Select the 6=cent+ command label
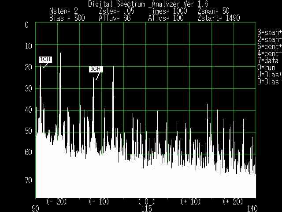 click(270, 46)
